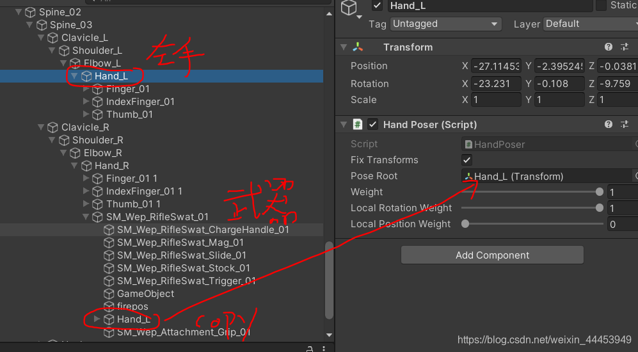
Task: Click the Thumb_01 cube icon
Action: 97,115
